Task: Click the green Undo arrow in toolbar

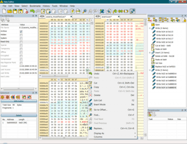Action: tap(32, 12)
